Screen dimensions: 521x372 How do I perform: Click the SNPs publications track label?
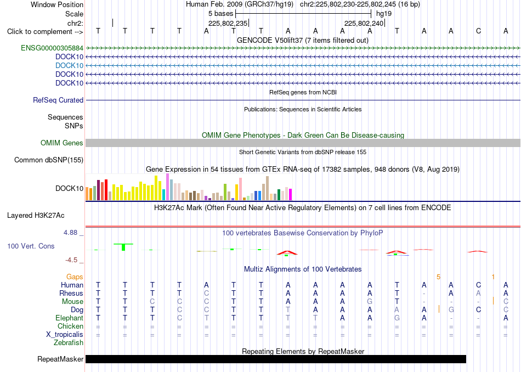74,126
